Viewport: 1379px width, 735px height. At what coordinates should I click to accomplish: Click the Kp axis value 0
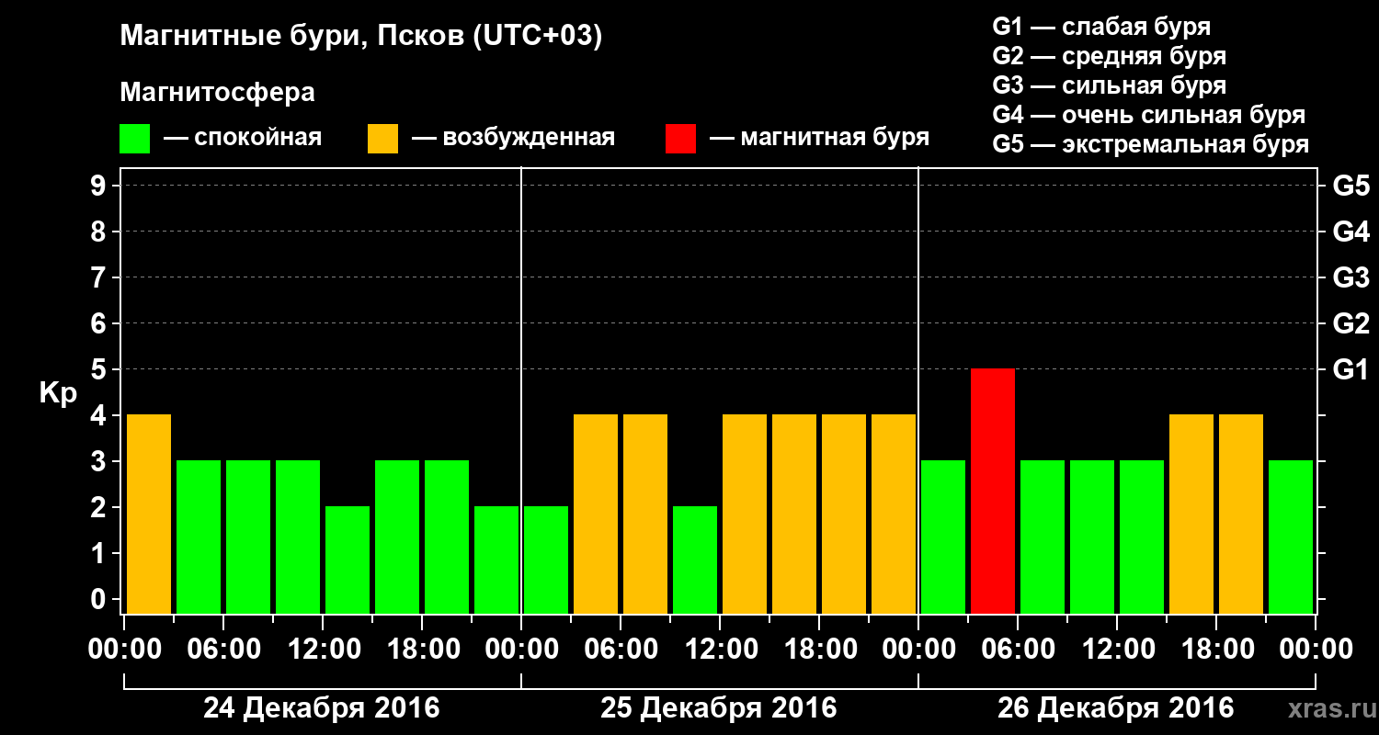tap(100, 599)
